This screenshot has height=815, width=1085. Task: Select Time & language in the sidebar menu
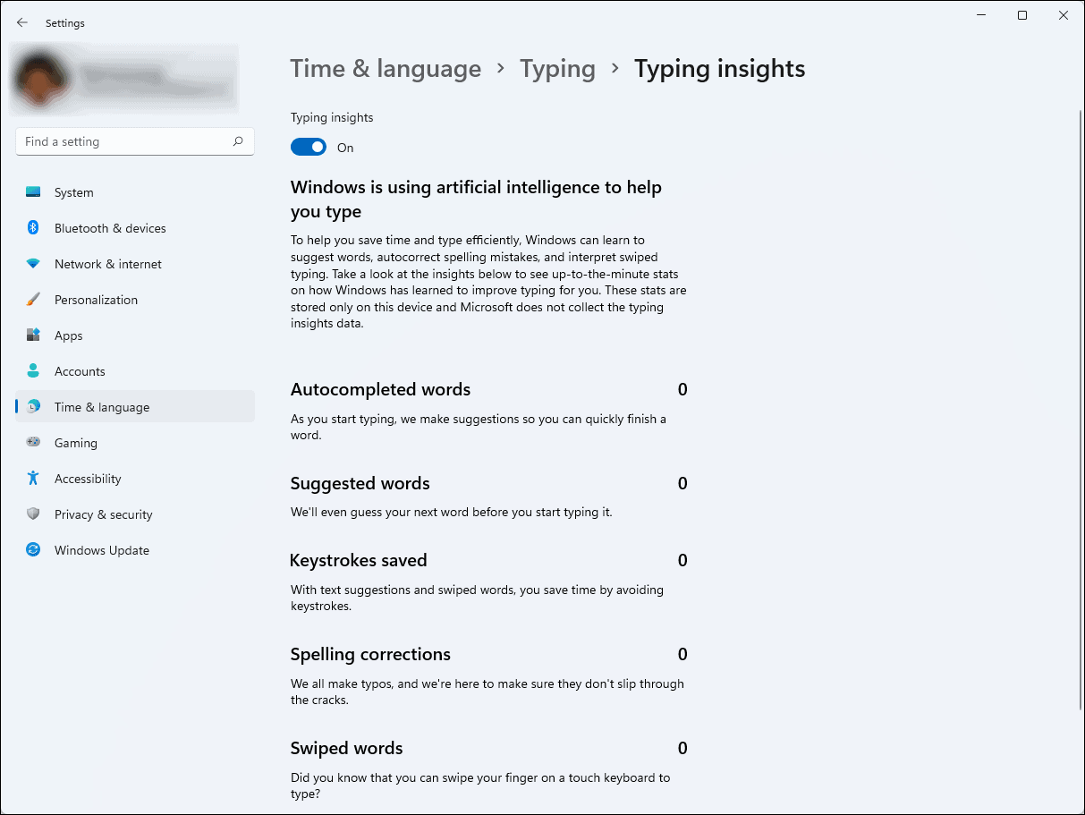101,407
